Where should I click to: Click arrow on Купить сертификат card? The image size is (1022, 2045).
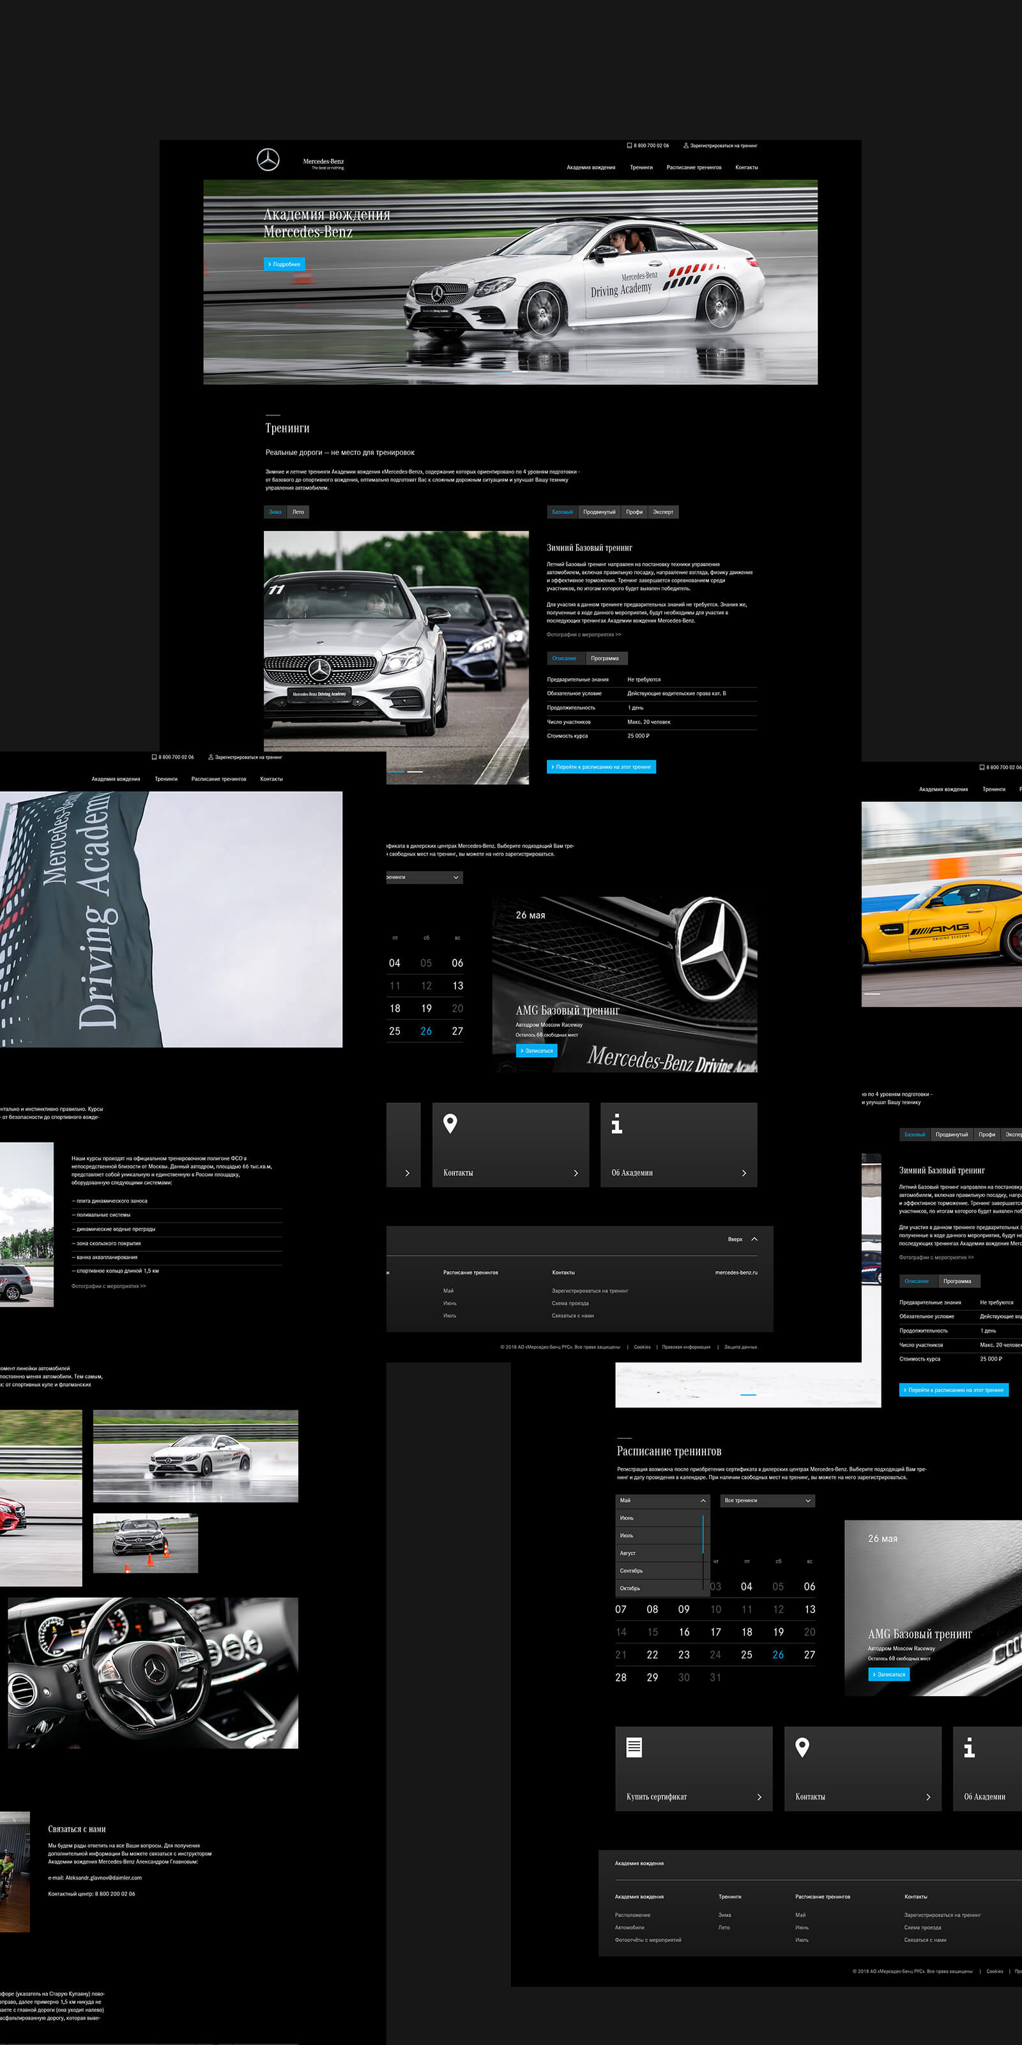pyautogui.click(x=759, y=1796)
